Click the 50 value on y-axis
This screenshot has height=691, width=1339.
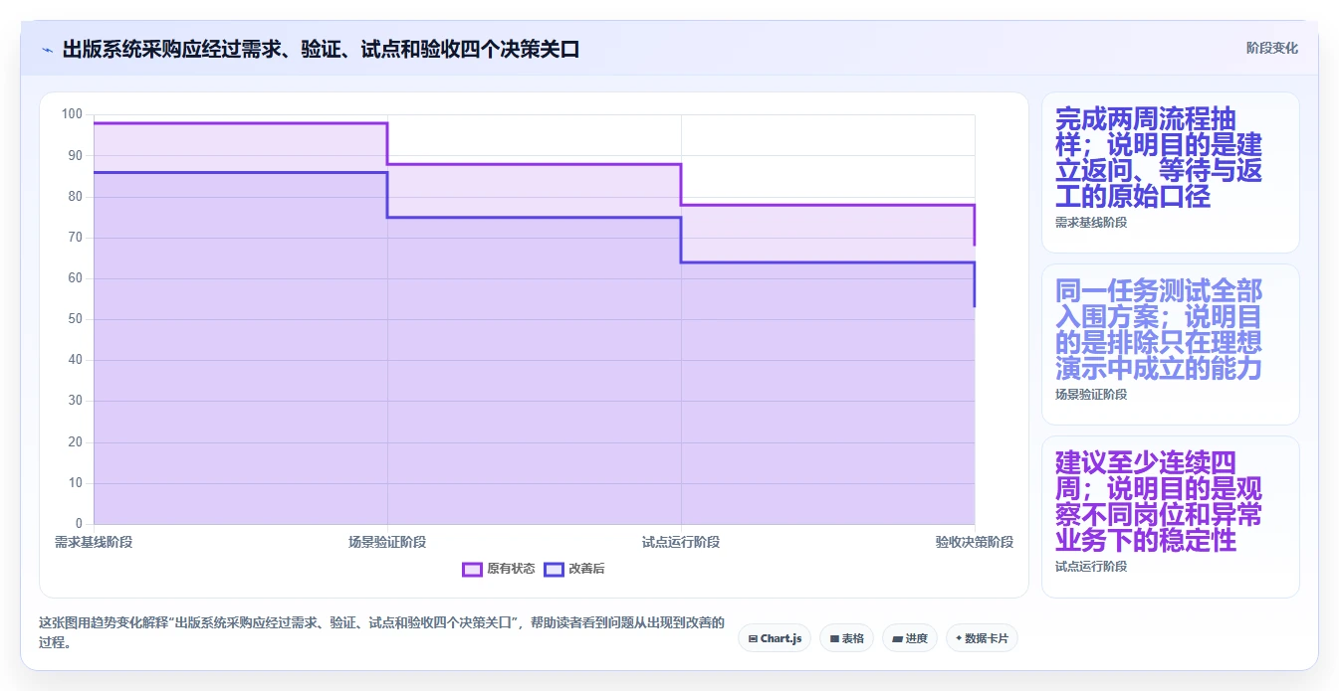[x=75, y=319]
